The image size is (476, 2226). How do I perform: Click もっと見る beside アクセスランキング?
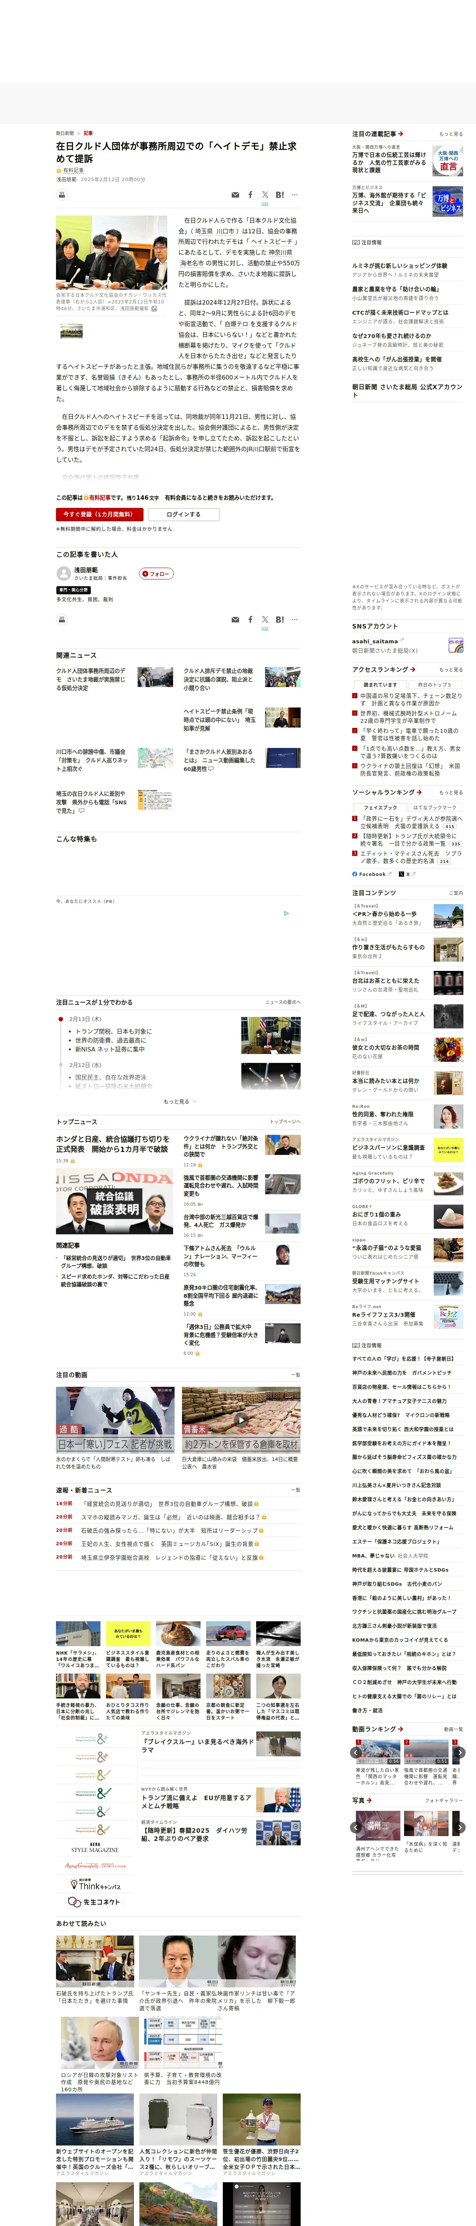click(450, 670)
